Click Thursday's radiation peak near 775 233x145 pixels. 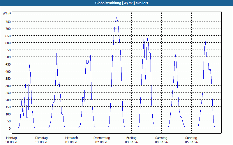[117, 17]
